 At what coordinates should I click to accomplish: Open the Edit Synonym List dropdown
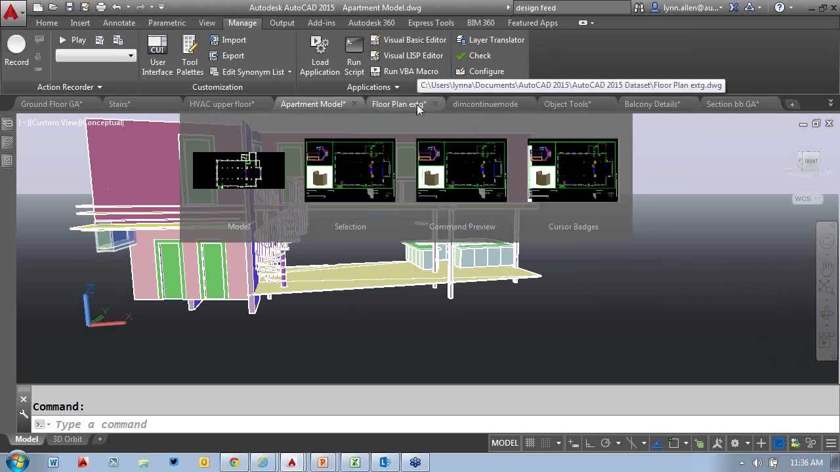[x=251, y=72]
